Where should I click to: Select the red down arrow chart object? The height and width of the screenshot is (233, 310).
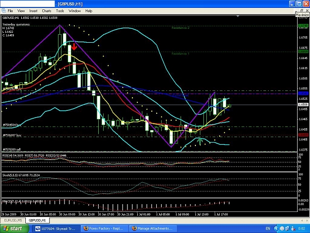(x=74, y=47)
